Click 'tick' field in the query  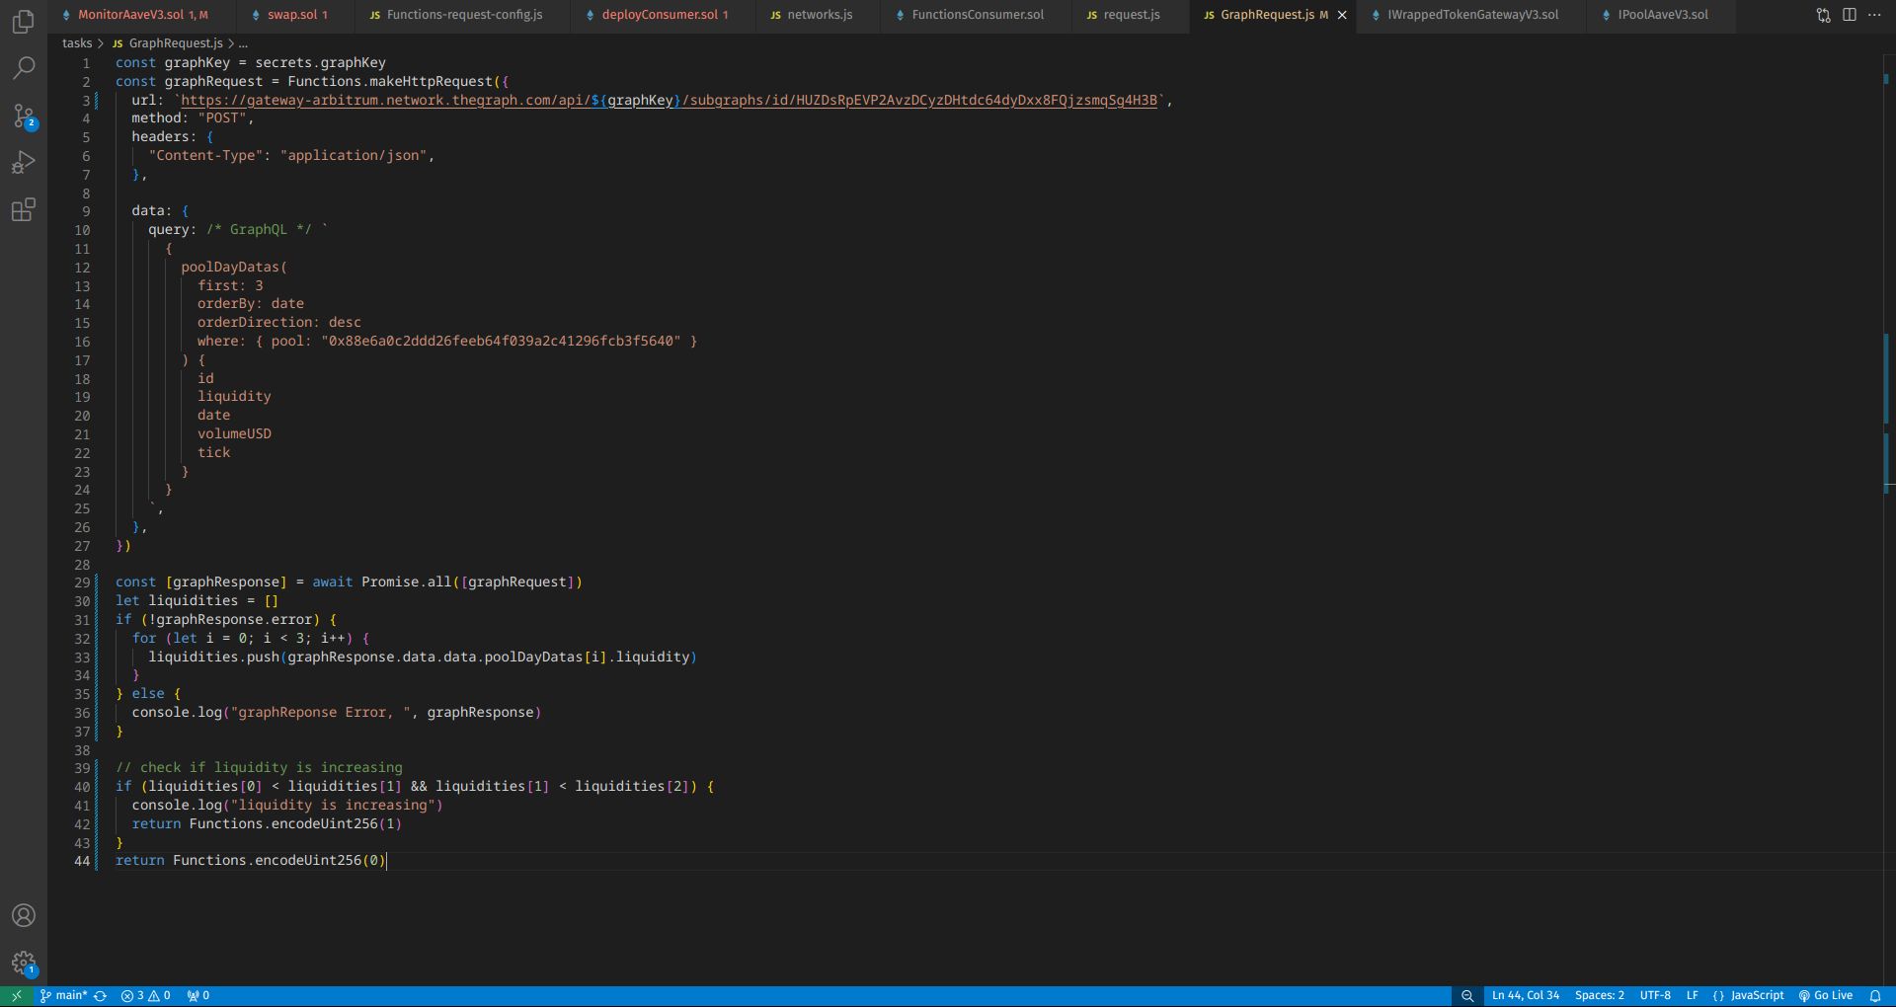coord(213,452)
